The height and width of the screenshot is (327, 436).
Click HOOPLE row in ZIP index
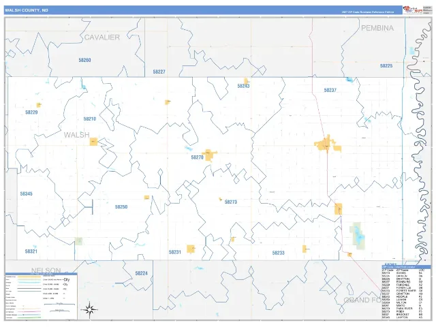point(403,297)
